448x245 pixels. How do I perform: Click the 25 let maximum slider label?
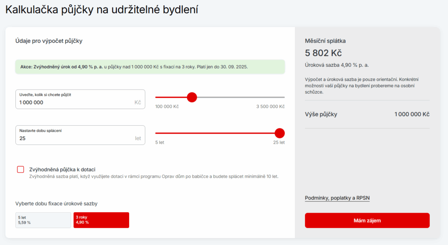pyautogui.click(x=279, y=143)
